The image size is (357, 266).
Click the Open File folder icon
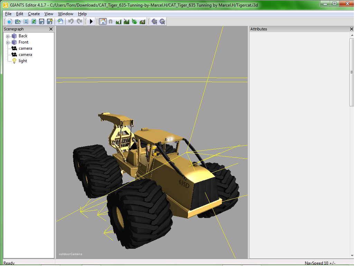[18, 22]
